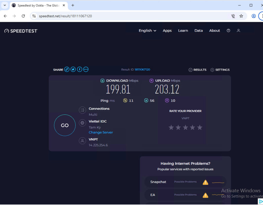Bookmark page with star icon
Viewport: 263px width, 205px height.
241,16
